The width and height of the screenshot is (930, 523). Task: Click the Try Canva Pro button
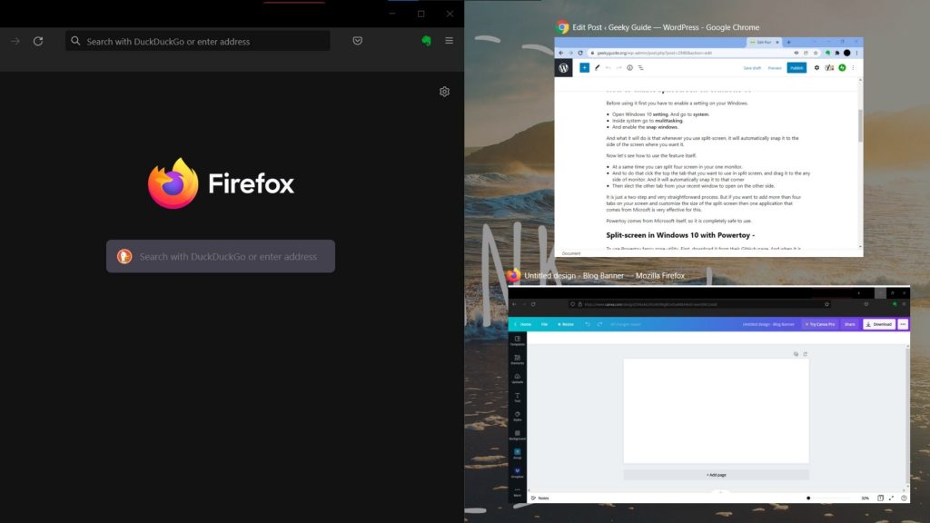[820, 324]
